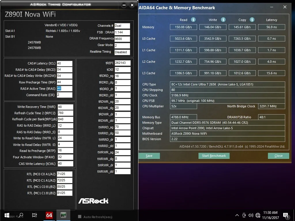Click the ASRock logo in Timing Configurator
Image resolution: width=295 pixels, height=221 pixels.
tap(93, 201)
